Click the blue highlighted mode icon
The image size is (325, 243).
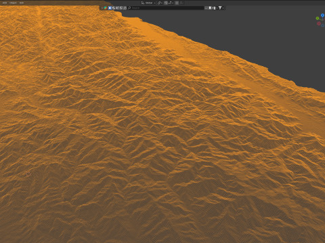[x=110, y=8]
